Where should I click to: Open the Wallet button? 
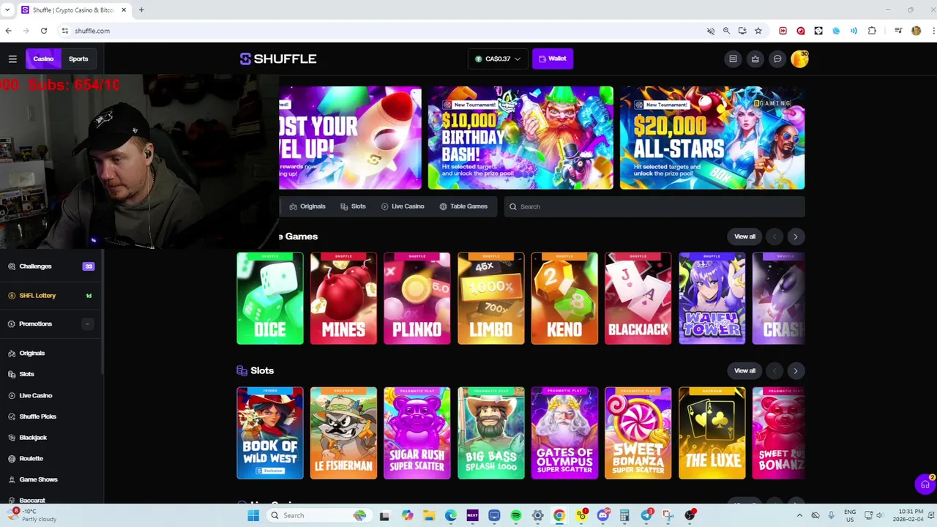tap(553, 59)
